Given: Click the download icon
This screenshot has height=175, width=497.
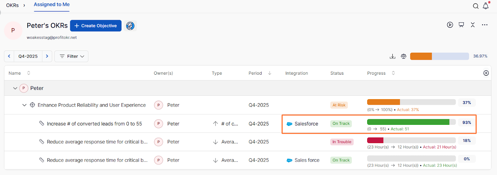Looking at the screenshot, I should (x=393, y=56).
